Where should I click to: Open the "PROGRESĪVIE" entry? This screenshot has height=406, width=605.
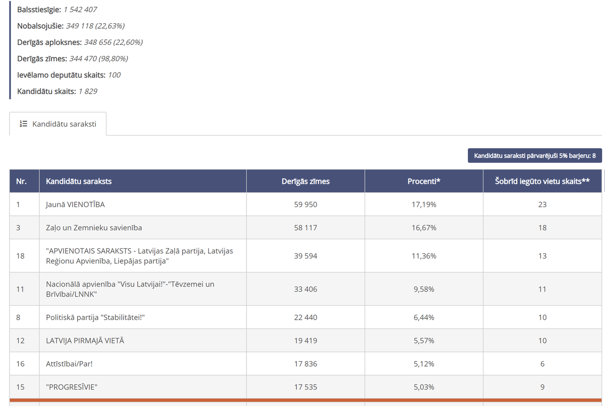tap(72, 387)
